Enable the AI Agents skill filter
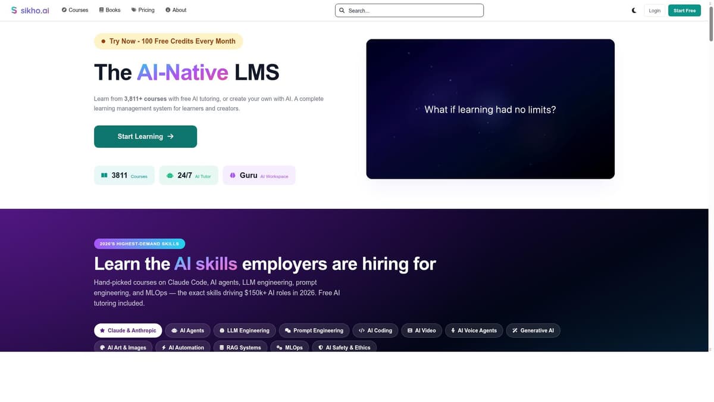This screenshot has width=714, height=402. coord(187,331)
